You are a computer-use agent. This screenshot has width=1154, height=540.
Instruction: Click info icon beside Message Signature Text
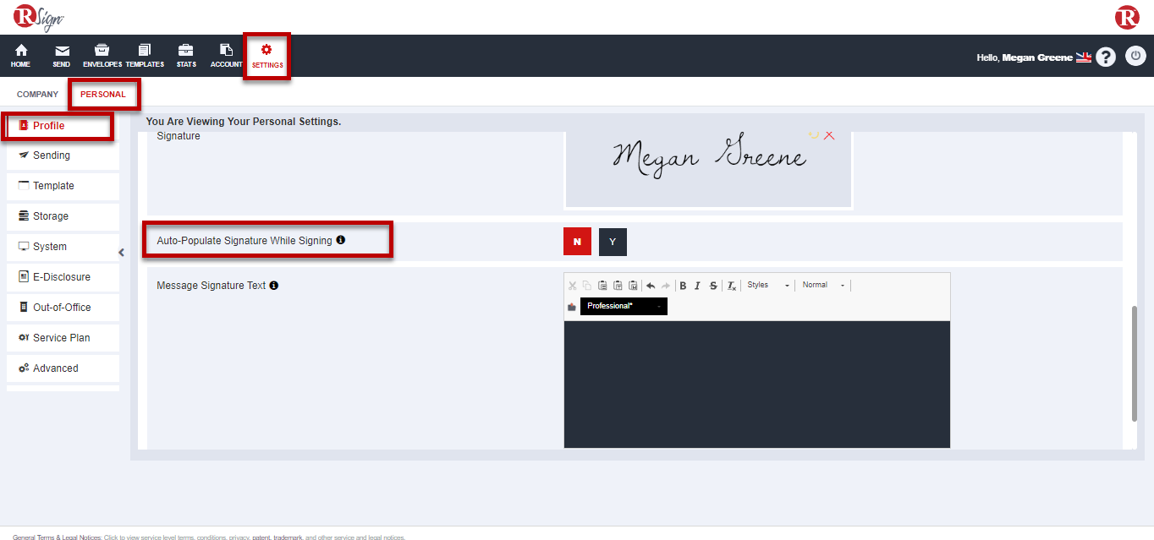pyautogui.click(x=274, y=286)
